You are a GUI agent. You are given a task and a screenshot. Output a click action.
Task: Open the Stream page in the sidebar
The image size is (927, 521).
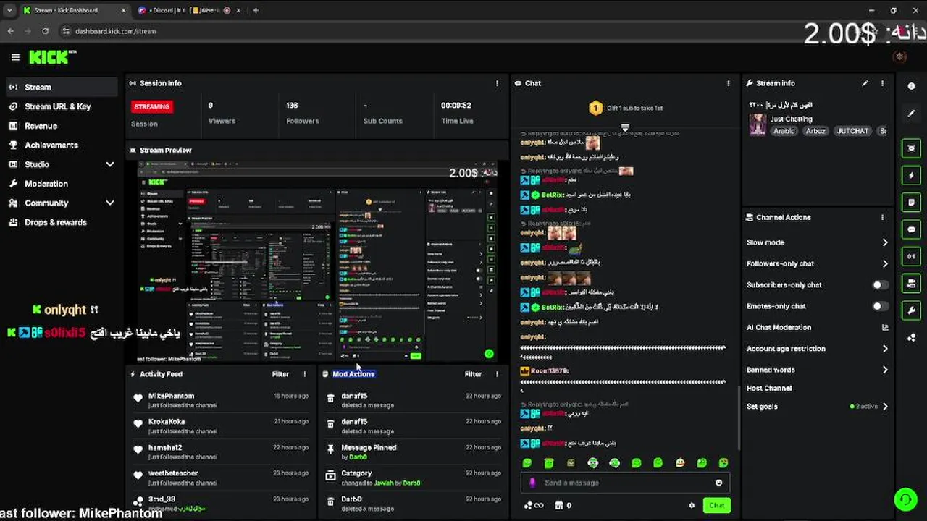coord(60,87)
